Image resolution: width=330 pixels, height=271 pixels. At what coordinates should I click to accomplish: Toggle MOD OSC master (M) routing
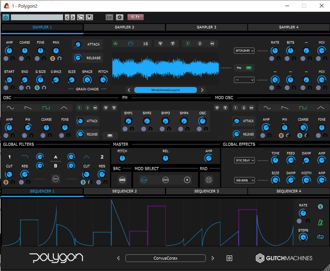pyautogui.click(x=251, y=108)
